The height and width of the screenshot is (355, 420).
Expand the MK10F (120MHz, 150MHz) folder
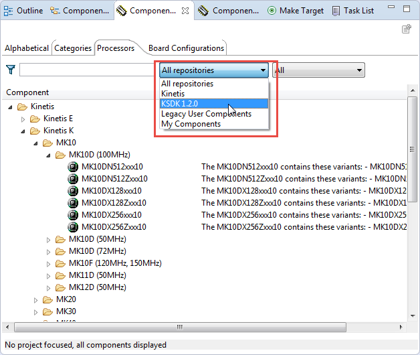[x=48, y=264]
